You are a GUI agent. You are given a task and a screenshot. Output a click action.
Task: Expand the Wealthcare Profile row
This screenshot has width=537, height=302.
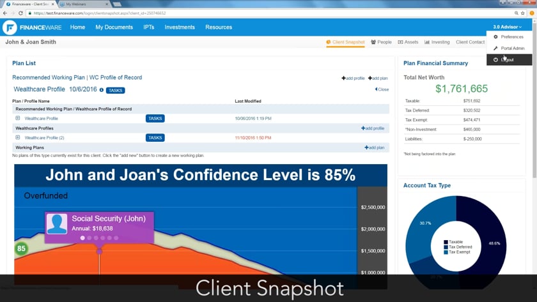coord(17,118)
